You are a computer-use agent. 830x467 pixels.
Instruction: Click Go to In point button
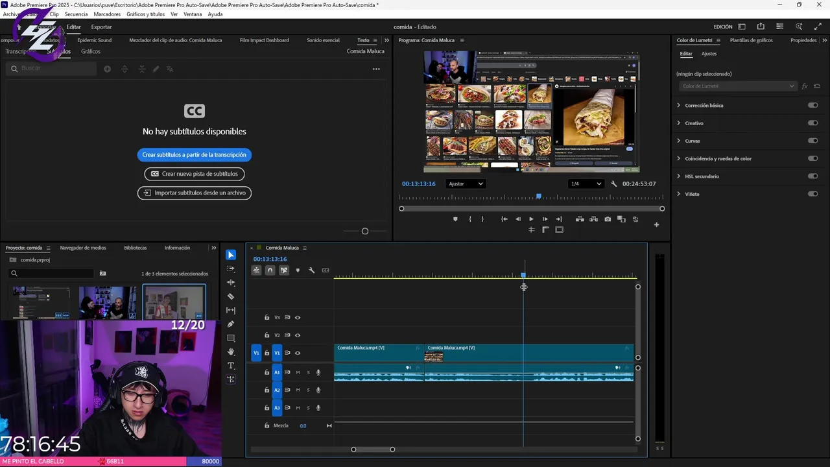(504, 219)
